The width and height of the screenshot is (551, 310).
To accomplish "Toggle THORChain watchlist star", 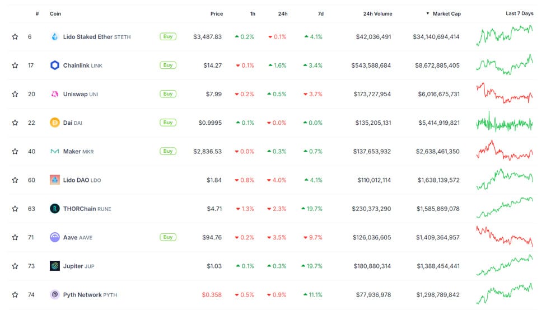I will (x=15, y=209).
